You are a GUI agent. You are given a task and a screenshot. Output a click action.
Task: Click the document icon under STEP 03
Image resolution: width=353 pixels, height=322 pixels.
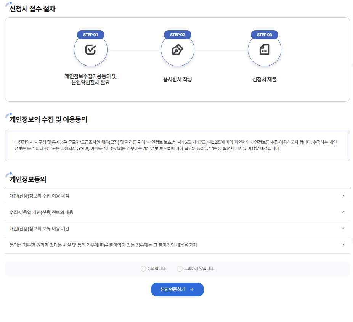(x=264, y=50)
